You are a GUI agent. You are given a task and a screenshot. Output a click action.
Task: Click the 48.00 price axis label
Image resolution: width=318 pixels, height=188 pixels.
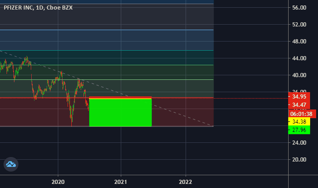point(299,41)
